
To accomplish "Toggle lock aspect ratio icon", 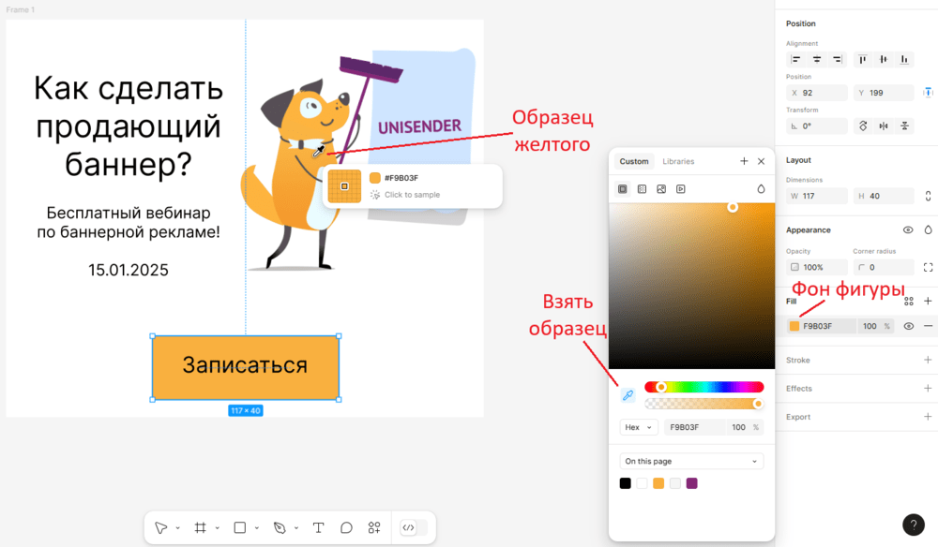I will click(x=928, y=196).
